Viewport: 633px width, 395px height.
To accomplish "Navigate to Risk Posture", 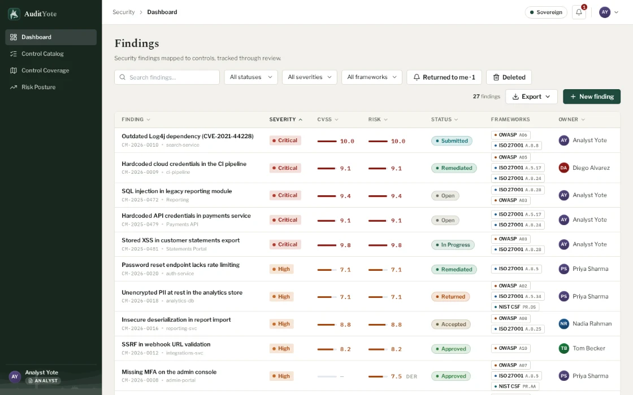I will (51, 87).
